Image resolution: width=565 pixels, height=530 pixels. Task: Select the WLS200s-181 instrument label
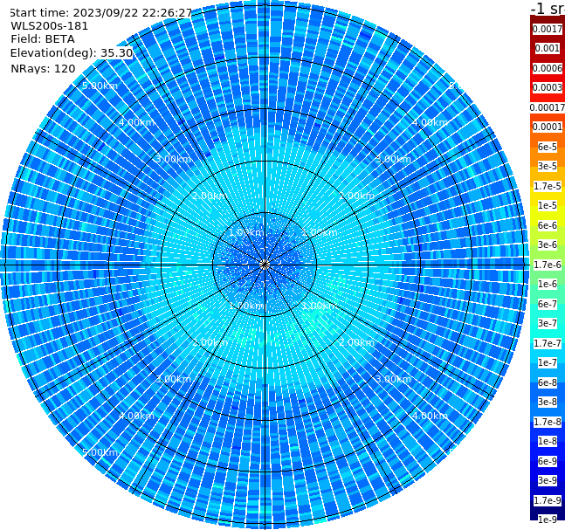pos(50,26)
